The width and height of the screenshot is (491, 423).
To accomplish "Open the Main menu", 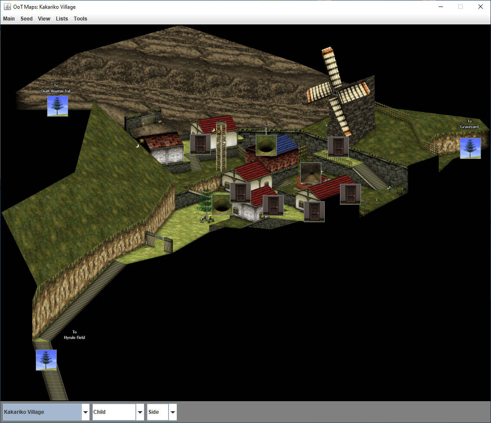I will coord(9,19).
